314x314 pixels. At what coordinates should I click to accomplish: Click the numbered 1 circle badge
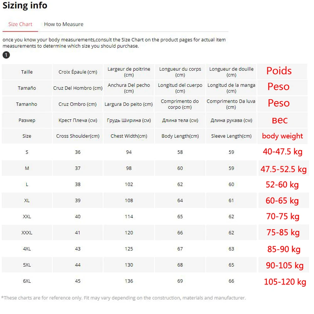tap(6, 55)
